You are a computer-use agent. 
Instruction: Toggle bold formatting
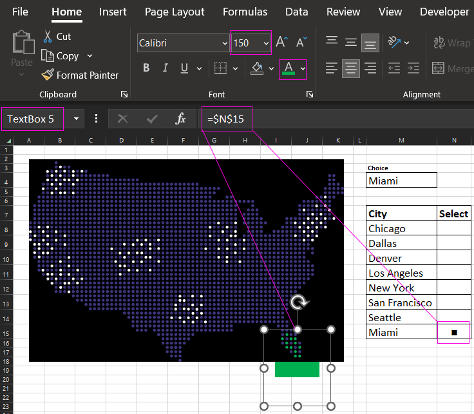(146, 68)
